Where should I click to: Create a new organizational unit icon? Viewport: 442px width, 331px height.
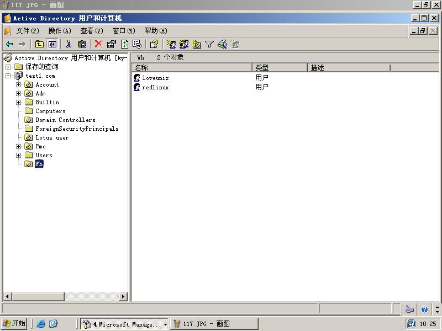197,44
